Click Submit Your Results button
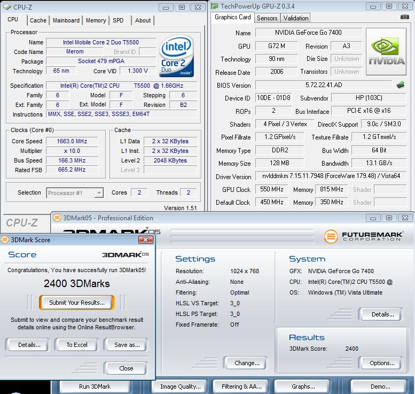Screen dimensions: 415x394 (x=77, y=303)
